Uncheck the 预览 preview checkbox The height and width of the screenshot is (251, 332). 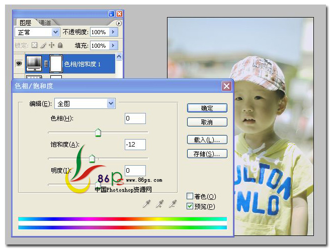pyautogui.click(x=190, y=206)
